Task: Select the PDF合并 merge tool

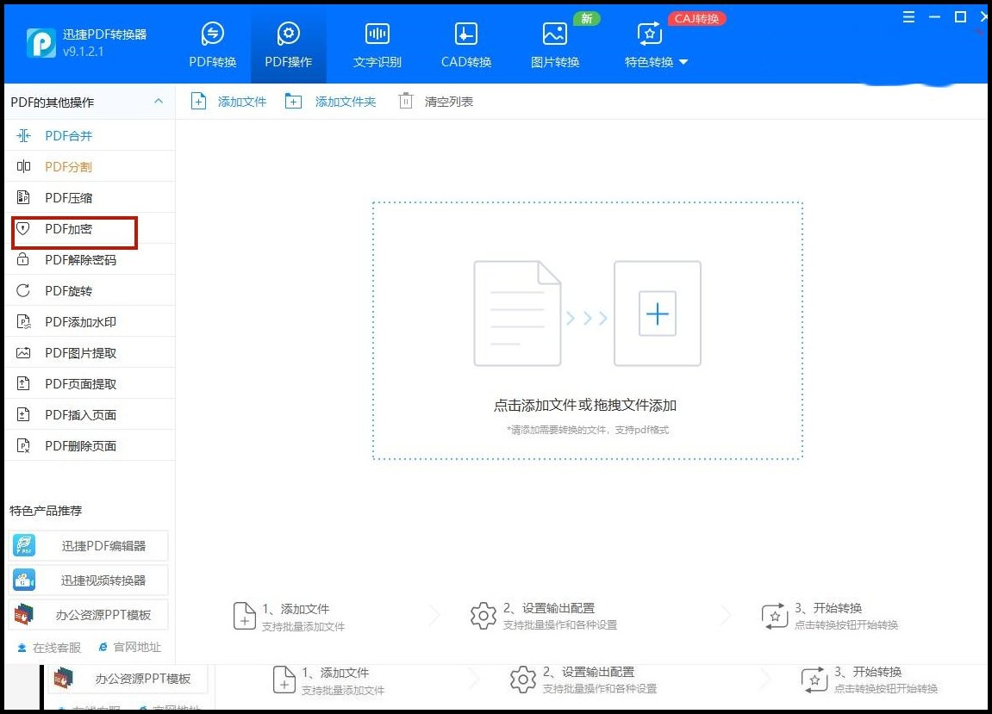Action: (x=69, y=135)
